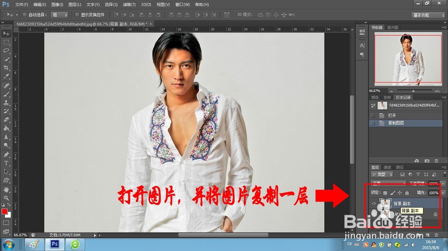Click the Navigator zoom slider handle
This screenshot has height=251, width=448.
pyautogui.click(x=413, y=91)
